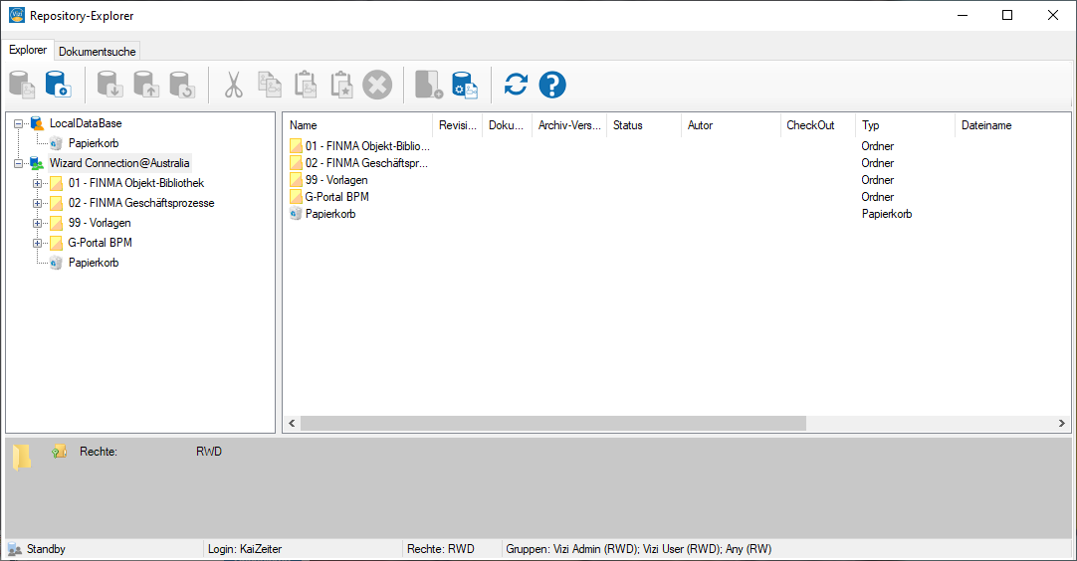Viewport: 1077px width, 561px height.
Task: Click the copy documents icon
Action: 269,86
